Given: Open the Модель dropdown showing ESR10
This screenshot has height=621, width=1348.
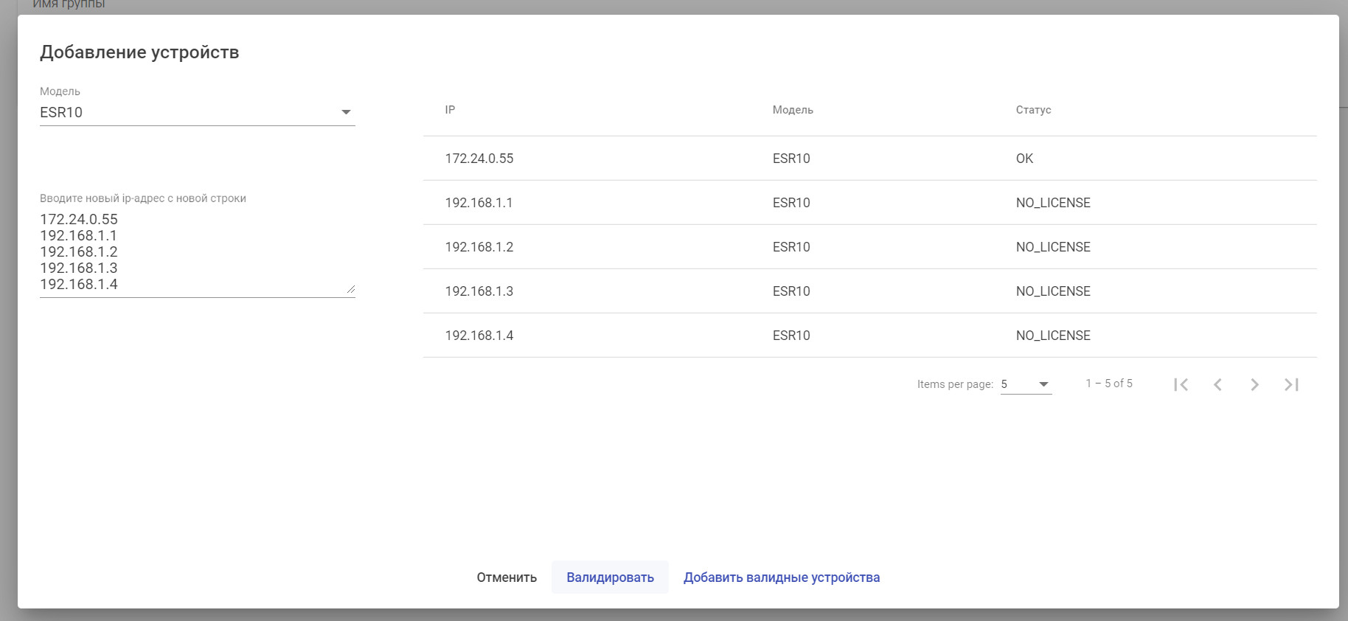Looking at the screenshot, I should coord(197,112).
